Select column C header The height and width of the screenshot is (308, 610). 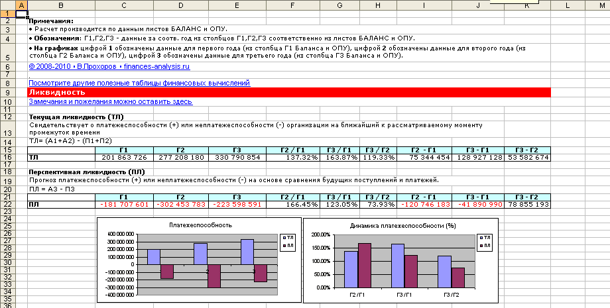[x=125, y=5]
